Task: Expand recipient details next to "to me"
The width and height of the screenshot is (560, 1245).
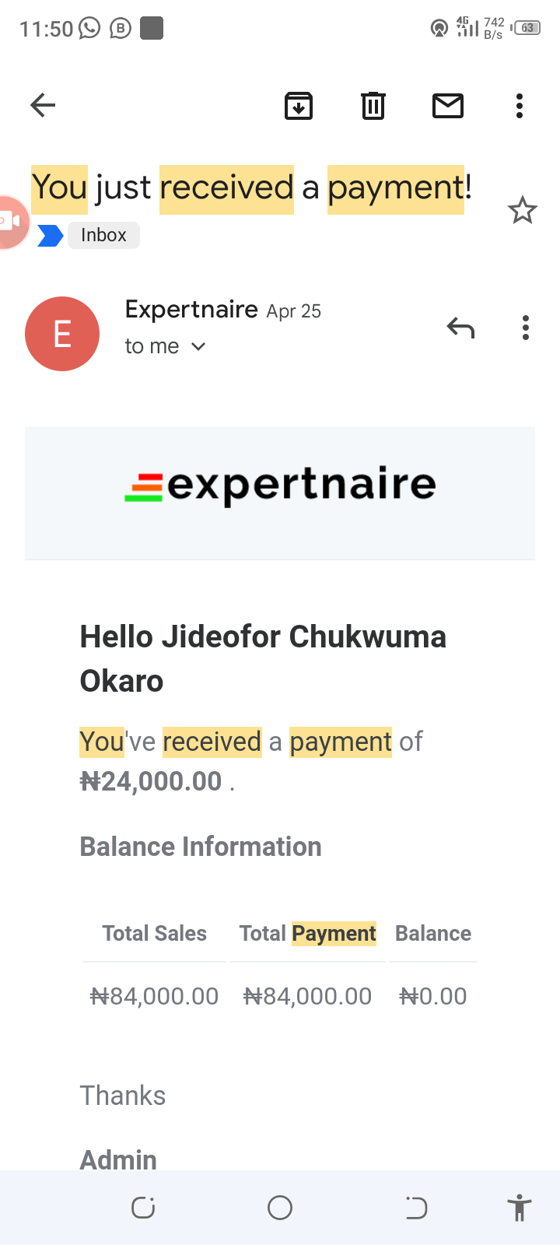Action: click(198, 346)
